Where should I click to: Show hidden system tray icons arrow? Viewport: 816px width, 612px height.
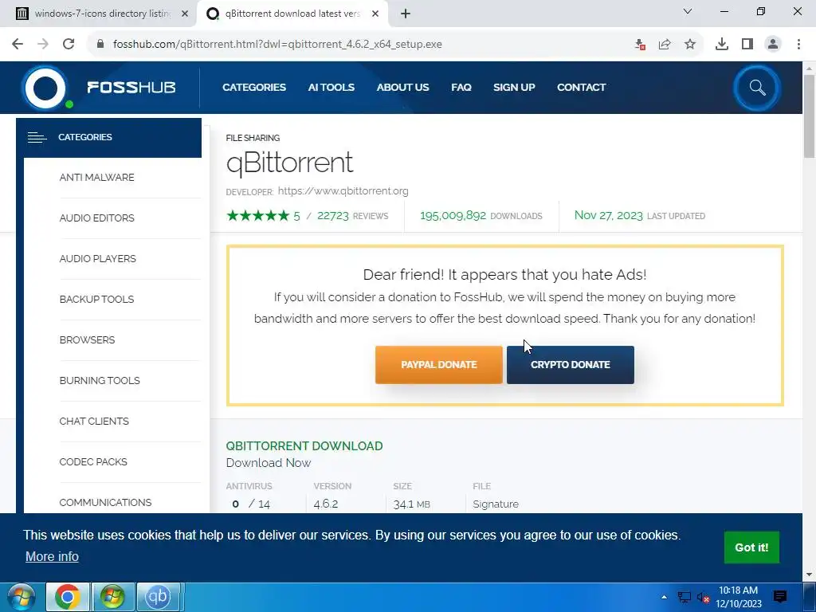(664, 597)
